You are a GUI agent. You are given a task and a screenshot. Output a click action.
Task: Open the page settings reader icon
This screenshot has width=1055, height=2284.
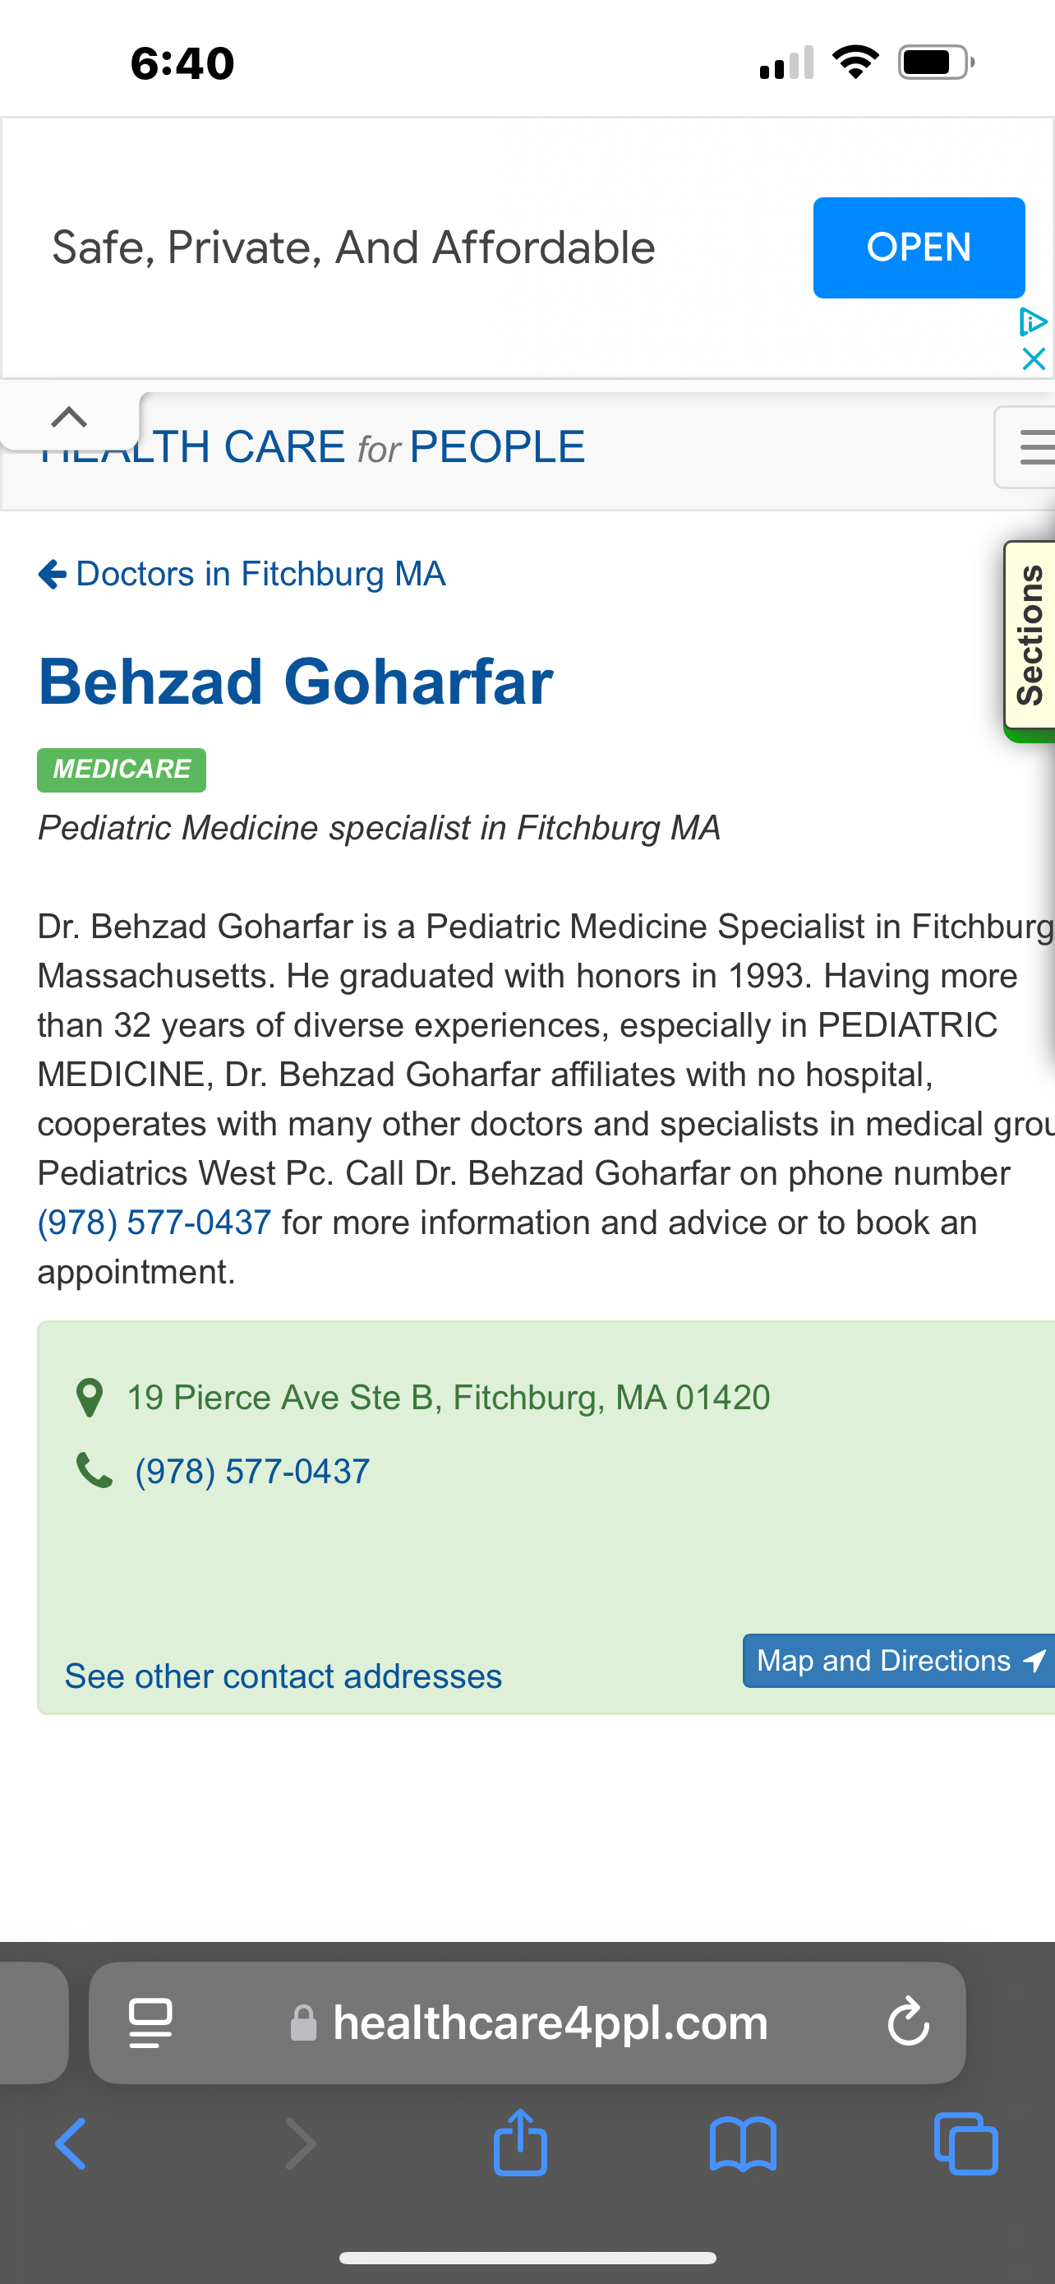pyautogui.click(x=150, y=2023)
